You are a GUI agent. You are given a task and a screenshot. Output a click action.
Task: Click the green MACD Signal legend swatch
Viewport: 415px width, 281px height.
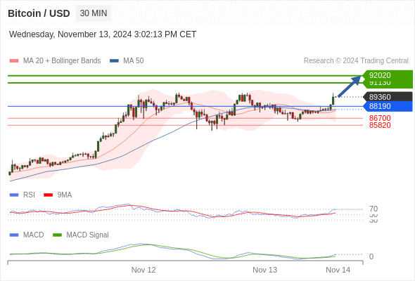[x=57, y=235]
